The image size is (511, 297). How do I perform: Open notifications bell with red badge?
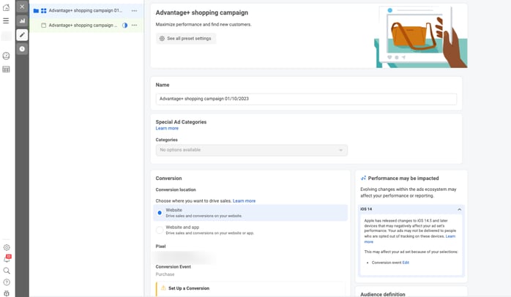(7, 259)
